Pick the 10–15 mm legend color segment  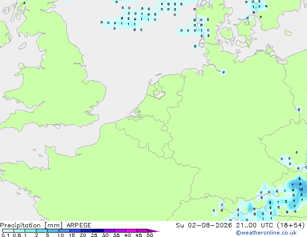click(x=64, y=231)
